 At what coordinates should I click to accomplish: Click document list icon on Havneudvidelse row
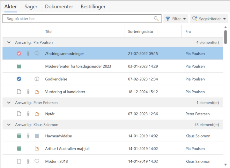coord(37,136)
